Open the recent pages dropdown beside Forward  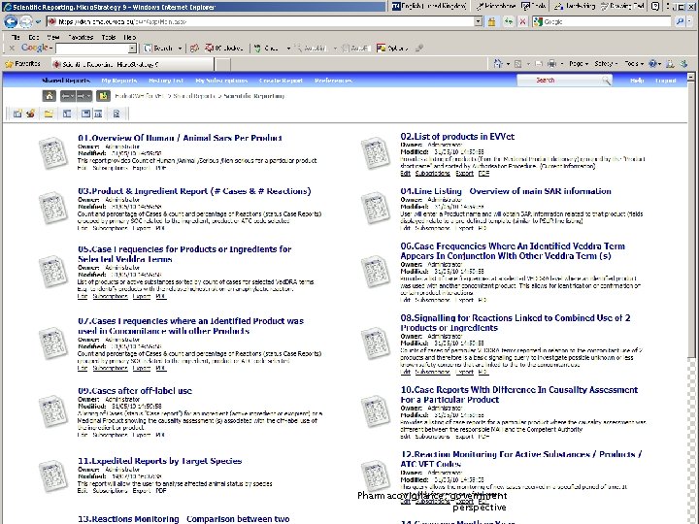38,21
